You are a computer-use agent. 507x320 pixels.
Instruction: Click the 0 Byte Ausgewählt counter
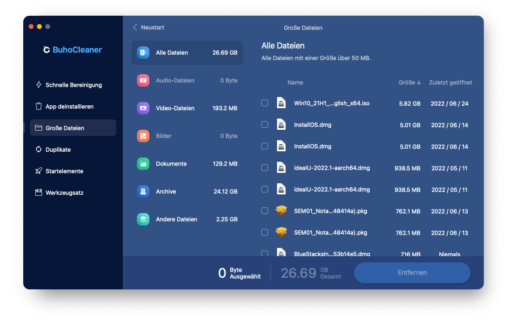[x=239, y=273]
